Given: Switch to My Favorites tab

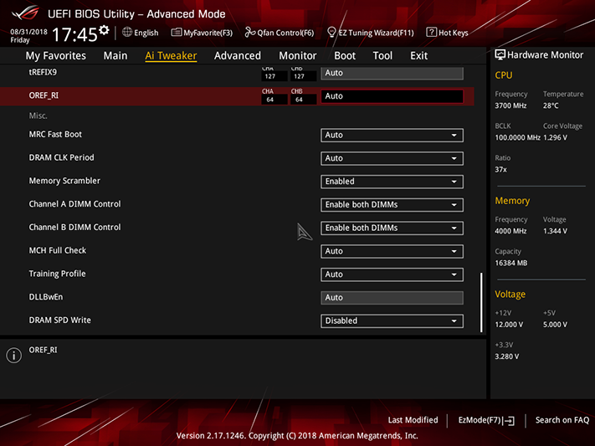Looking at the screenshot, I should tap(56, 56).
